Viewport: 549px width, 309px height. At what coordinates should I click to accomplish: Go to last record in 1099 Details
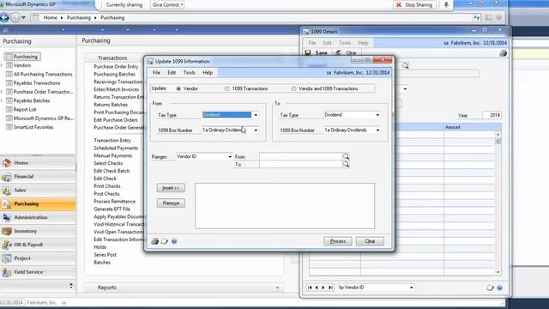[x=330, y=288]
